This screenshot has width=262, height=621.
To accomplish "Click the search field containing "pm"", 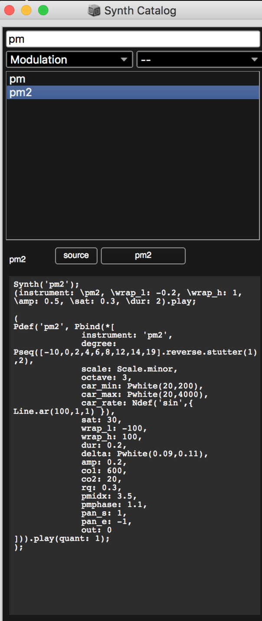I will click(x=132, y=39).
